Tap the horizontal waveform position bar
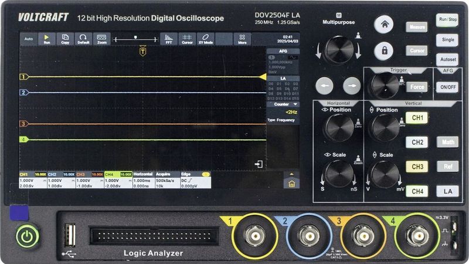 (135, 39)
